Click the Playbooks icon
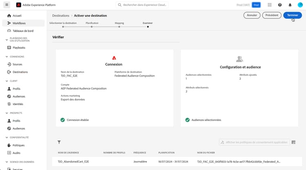 (x=9, y=48)
